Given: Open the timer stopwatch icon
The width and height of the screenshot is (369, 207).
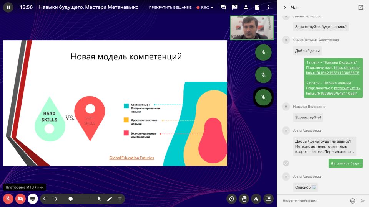Looking at the screenshot, I should (232, 199).
